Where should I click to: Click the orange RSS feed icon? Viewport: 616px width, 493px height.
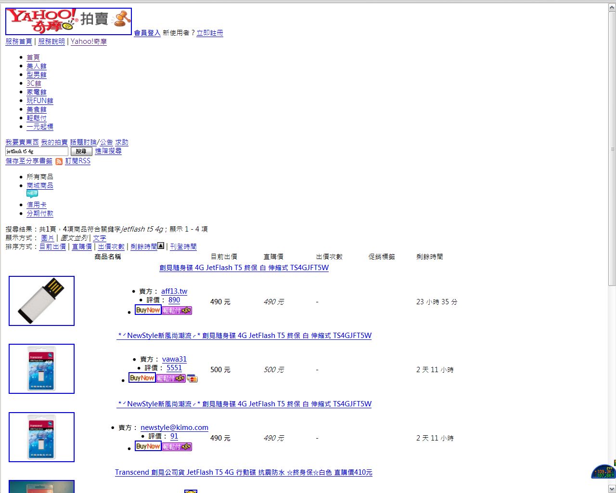(x=59, y=161)
